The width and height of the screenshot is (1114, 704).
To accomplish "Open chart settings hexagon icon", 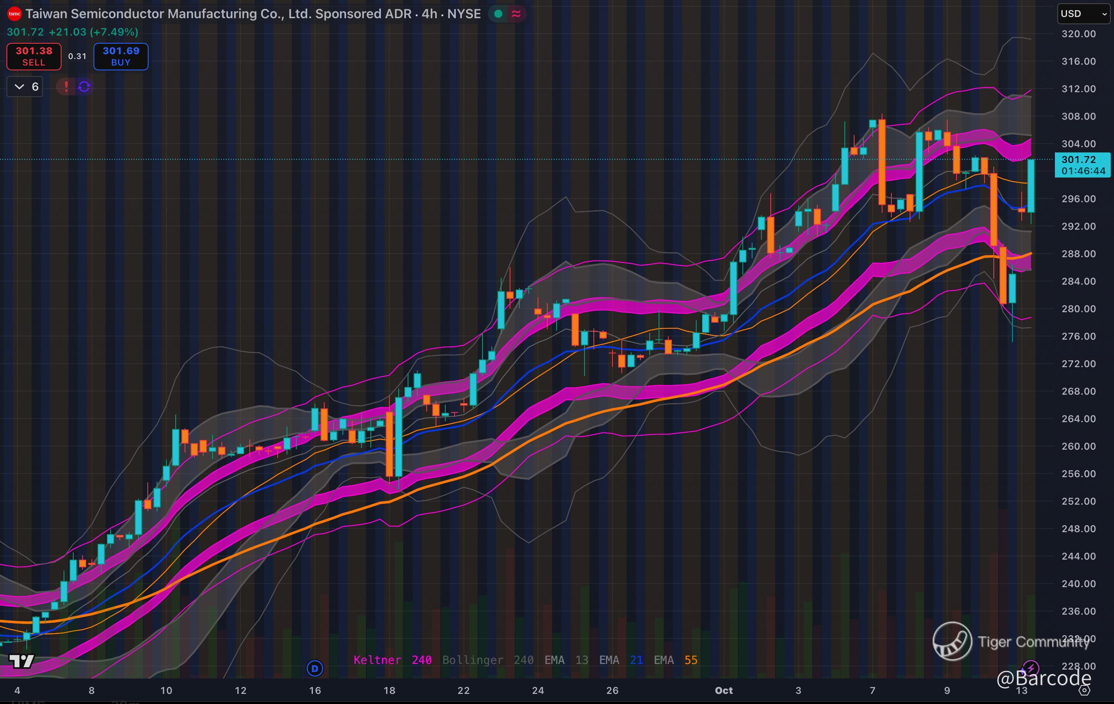I will (x=1084, y=690).
